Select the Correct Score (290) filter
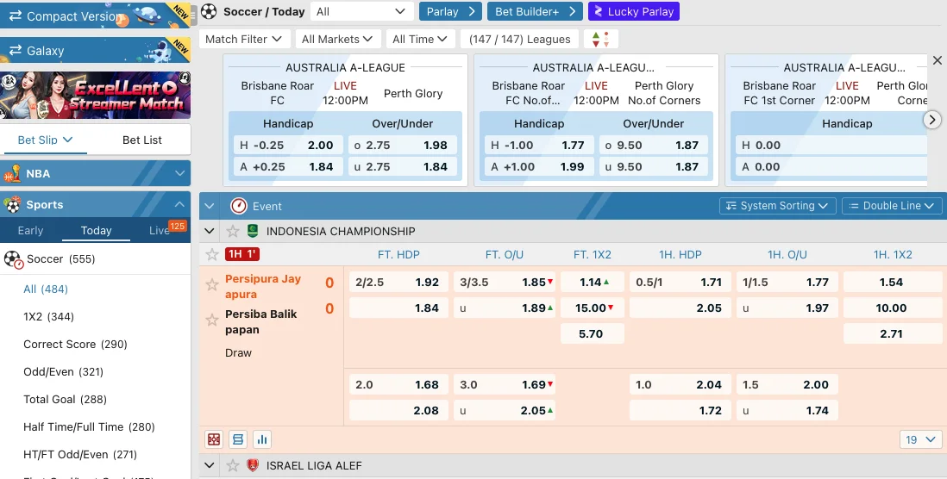This screenshot has width=947, height=479. tap(76, 345)
